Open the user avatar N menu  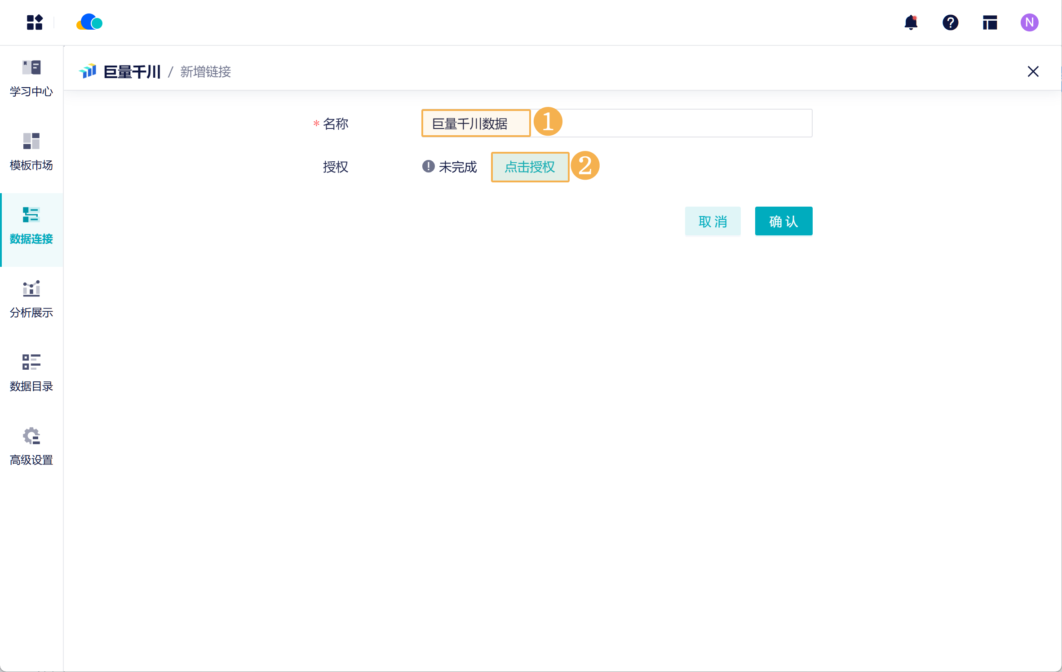click(1029, 22)
